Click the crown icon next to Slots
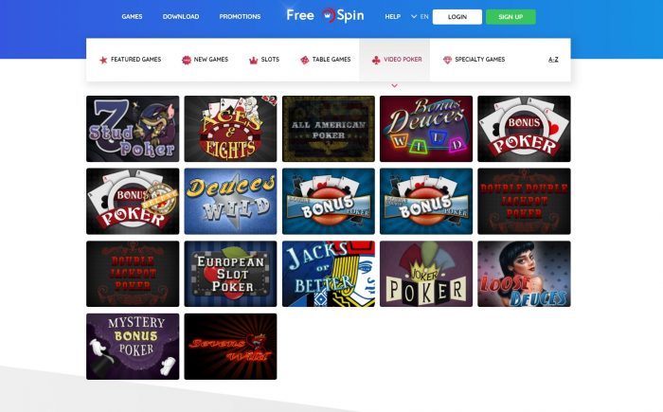Image resolution: width=663 pixels, height=412 pixels. [x=253, y=61]
